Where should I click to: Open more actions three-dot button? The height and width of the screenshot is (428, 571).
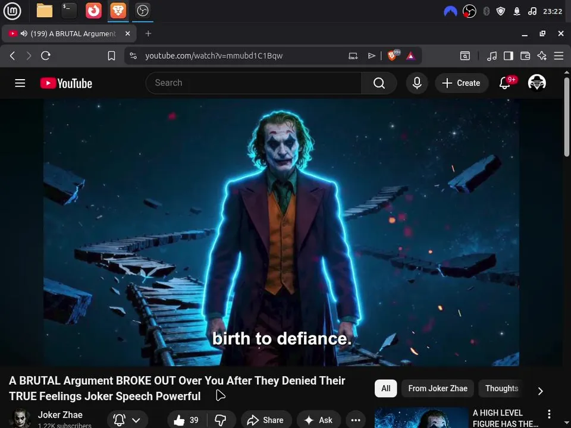(x=356, y=420)
